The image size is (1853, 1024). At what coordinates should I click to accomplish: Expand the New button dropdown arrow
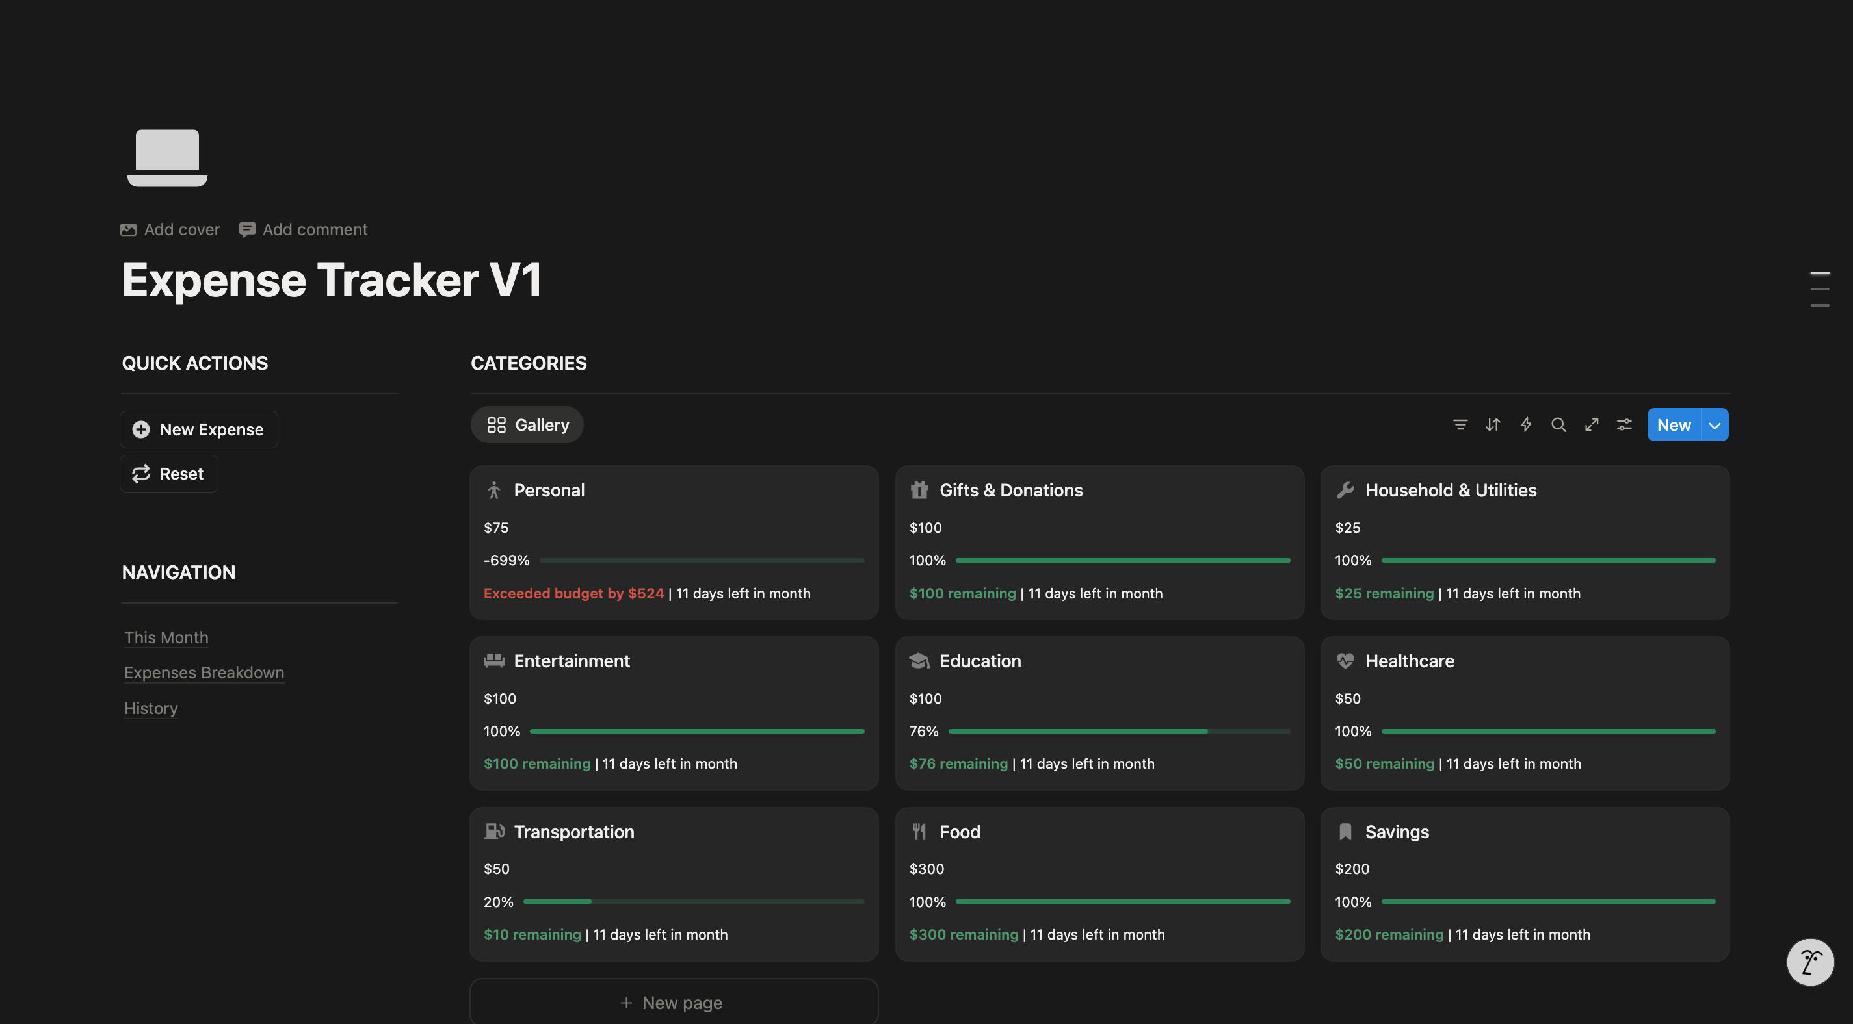tap(1715, 425)
